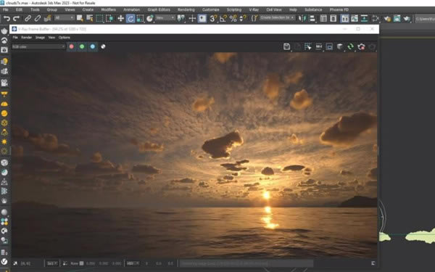The width and height of the screenshot is (435, 272).
Task: Open the Select by Name tool
Action: 90,19
